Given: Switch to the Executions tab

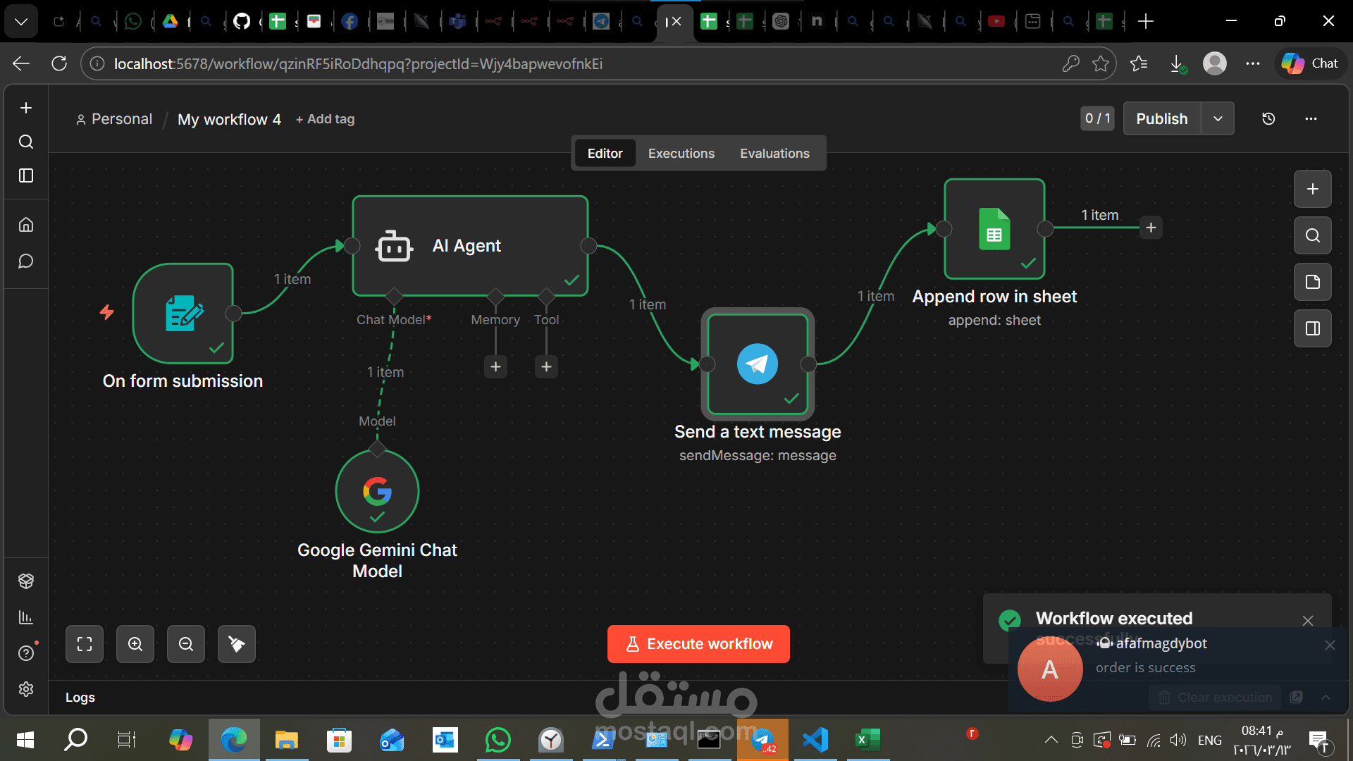Looking at the screenshot, I should (681, 153).
